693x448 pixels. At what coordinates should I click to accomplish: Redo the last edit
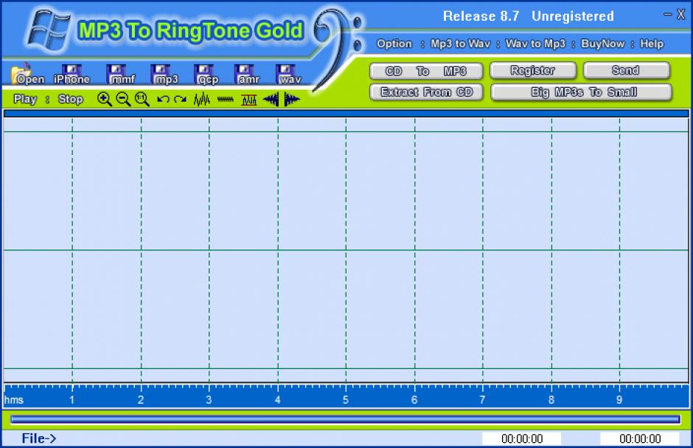[x=181, y=99]
